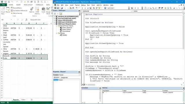185x104 pixels.
Task: Switch to Categorized tab in Properties panel
Action: [64, 77]
